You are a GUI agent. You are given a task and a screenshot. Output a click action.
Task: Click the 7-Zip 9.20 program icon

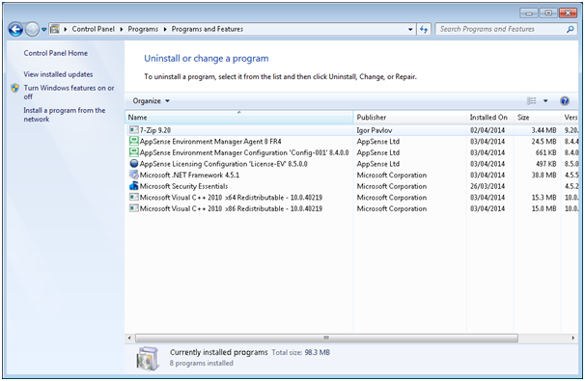coord(133,130)
